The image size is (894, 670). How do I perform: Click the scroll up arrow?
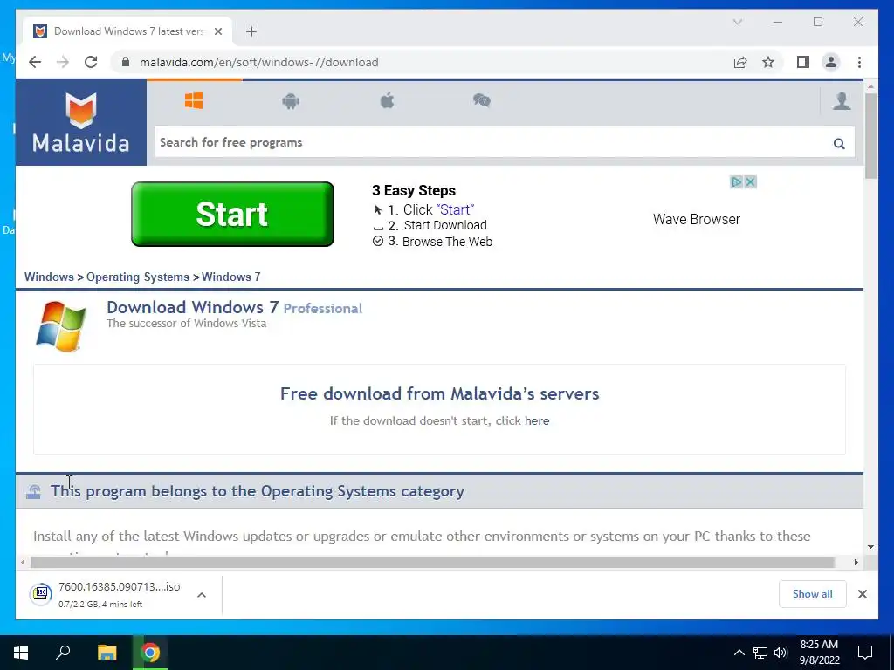pyautogui.click(x=870, y=87)
